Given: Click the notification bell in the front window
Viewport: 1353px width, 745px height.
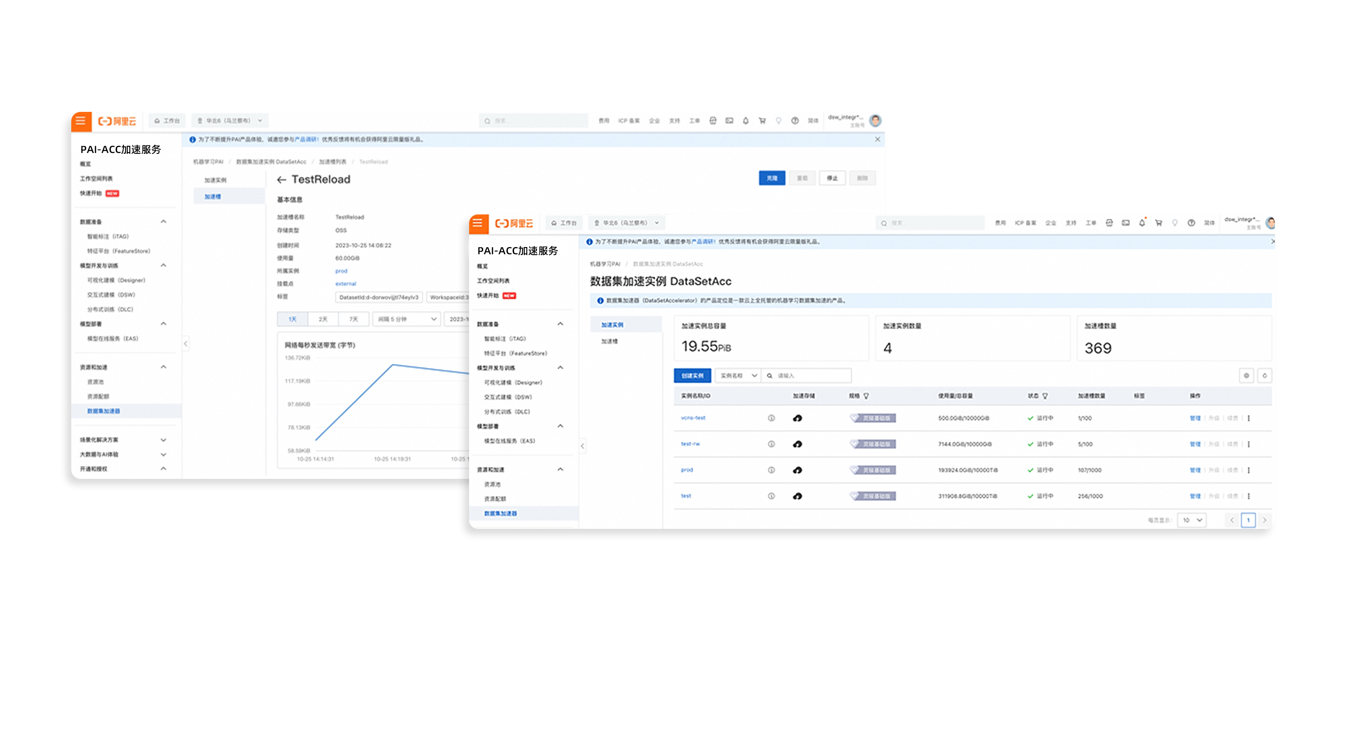Looking at the screenshot, I should coord(1142,223).
